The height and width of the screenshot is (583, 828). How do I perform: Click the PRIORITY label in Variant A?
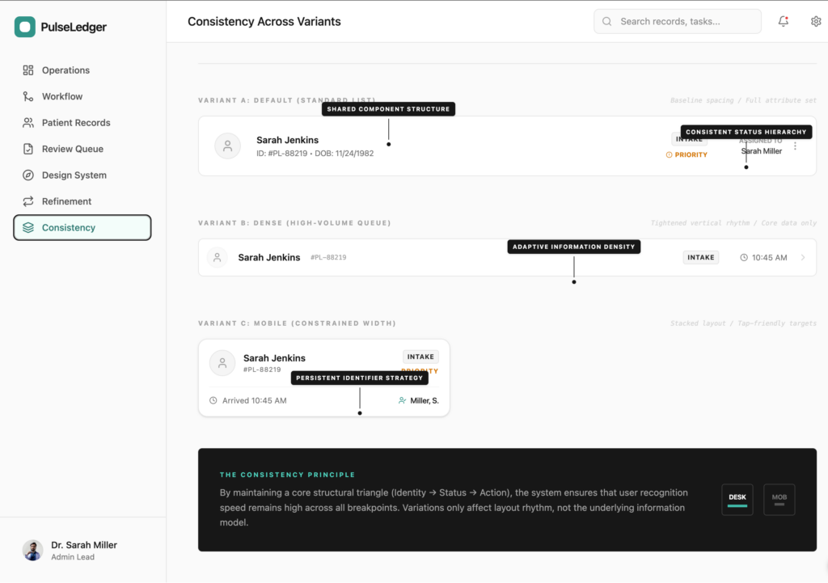pos(691,154)
